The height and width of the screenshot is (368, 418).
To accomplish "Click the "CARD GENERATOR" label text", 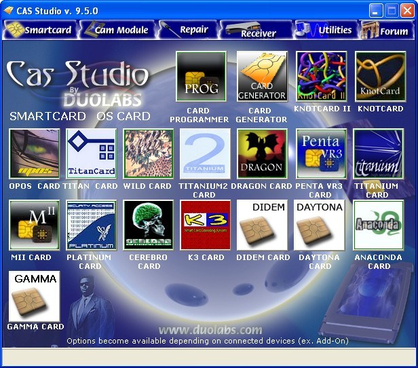I will click(261, 115).
